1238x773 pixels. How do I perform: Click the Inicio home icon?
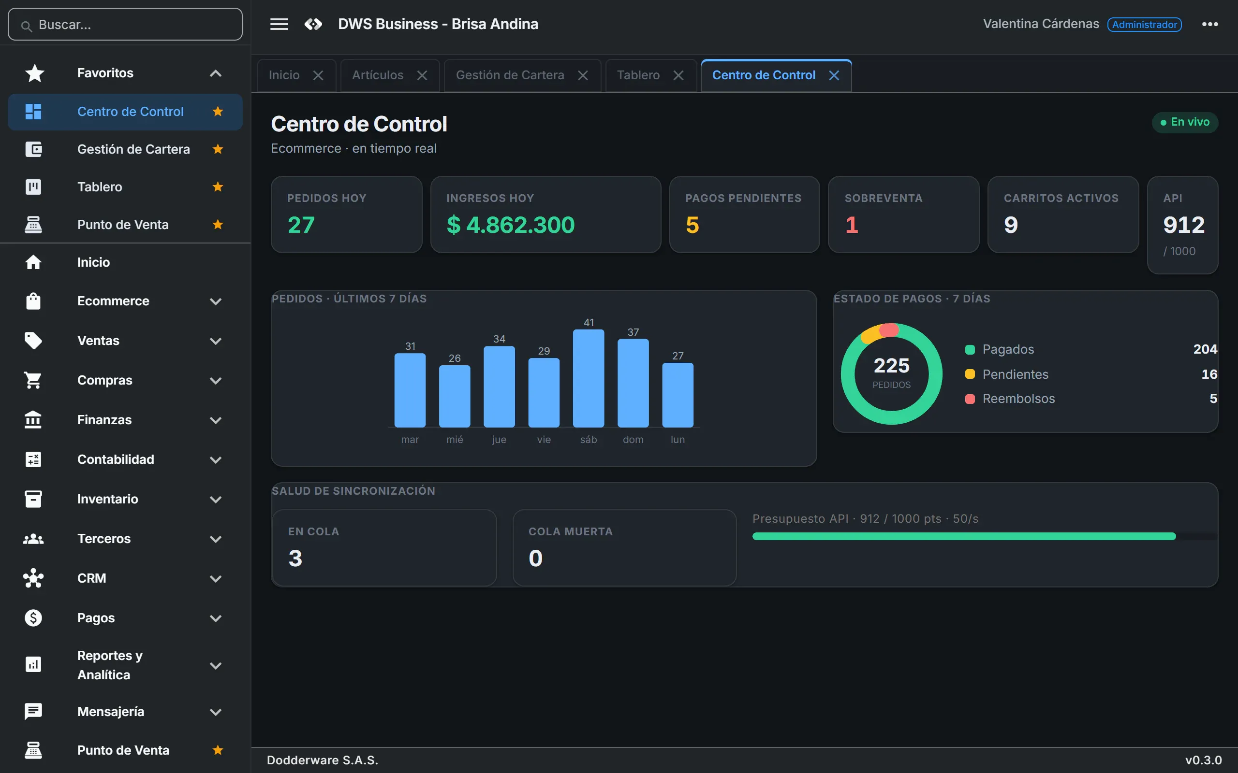(x=33, y=262)
